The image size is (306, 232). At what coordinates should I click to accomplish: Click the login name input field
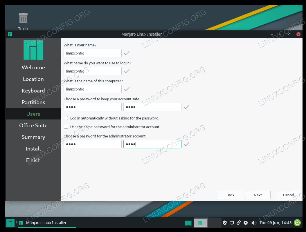(x=93, y=71)
